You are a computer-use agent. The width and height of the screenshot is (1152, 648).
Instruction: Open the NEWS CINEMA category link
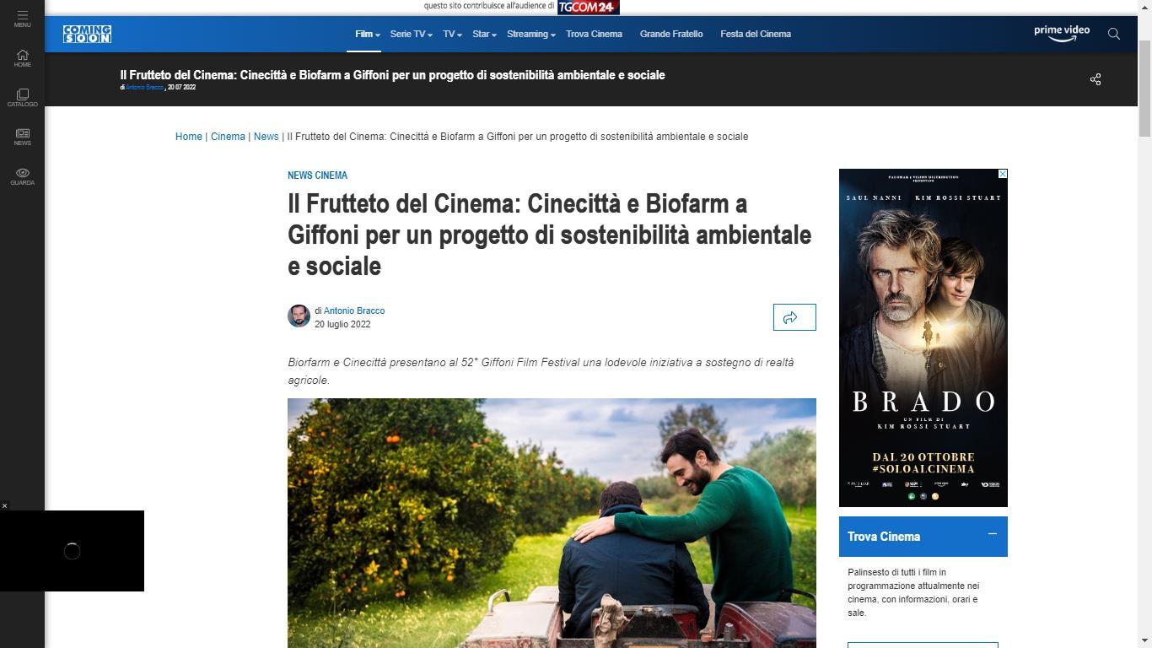(x=317, y=175)
